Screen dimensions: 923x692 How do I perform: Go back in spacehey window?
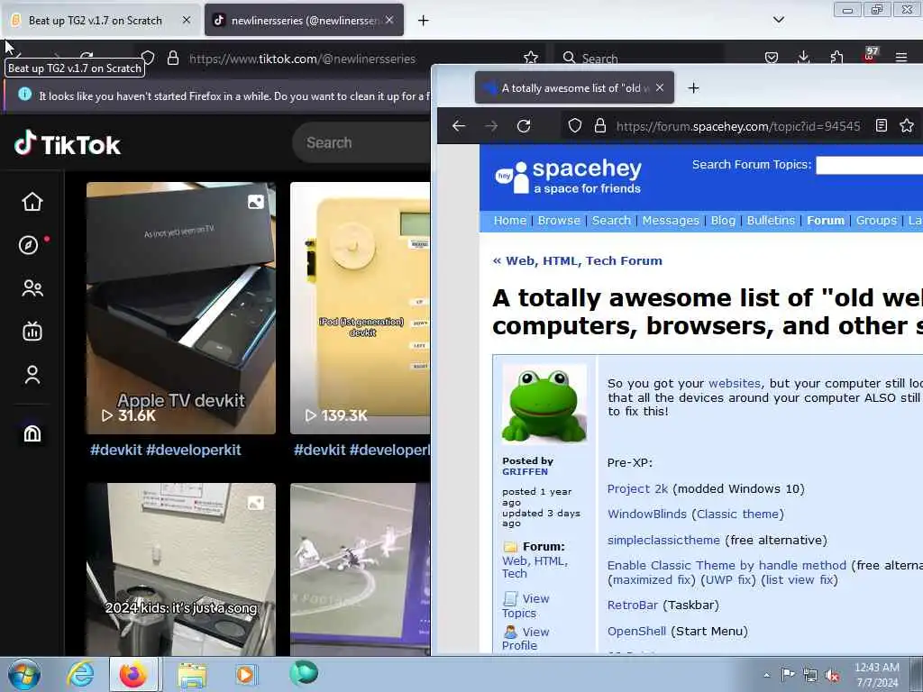coord(459,125)
